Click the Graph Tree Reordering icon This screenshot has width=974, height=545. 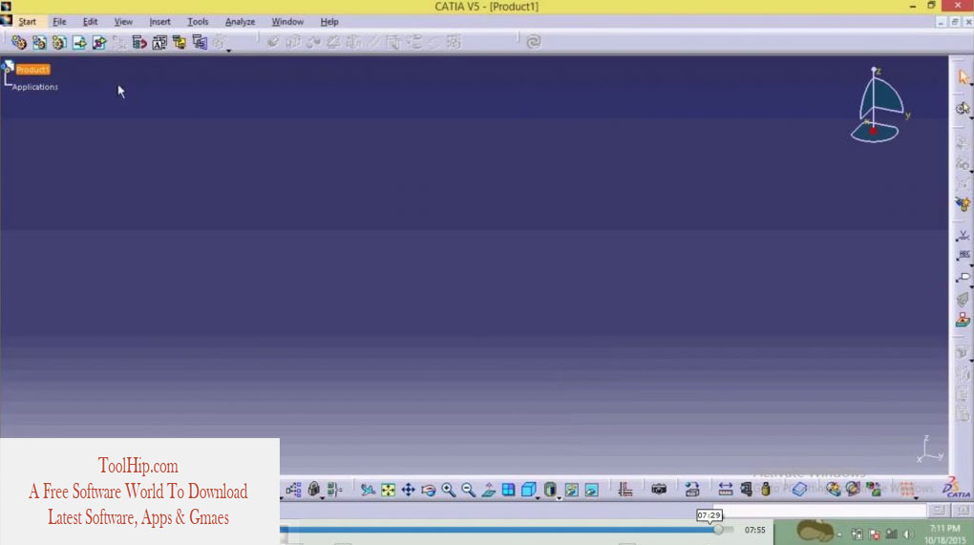click(x=139, y=42)
